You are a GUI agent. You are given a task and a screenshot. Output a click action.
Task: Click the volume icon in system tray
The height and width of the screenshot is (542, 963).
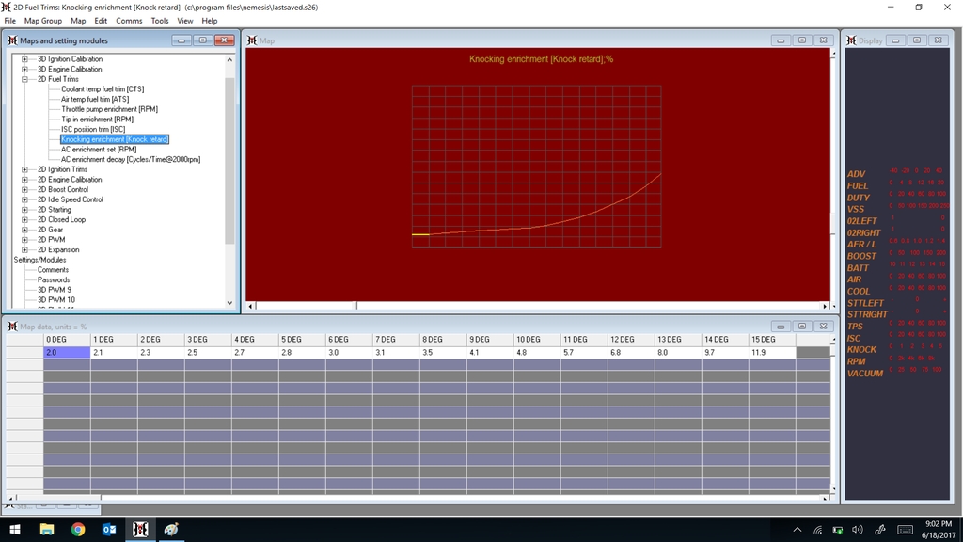tap(858, 530)
